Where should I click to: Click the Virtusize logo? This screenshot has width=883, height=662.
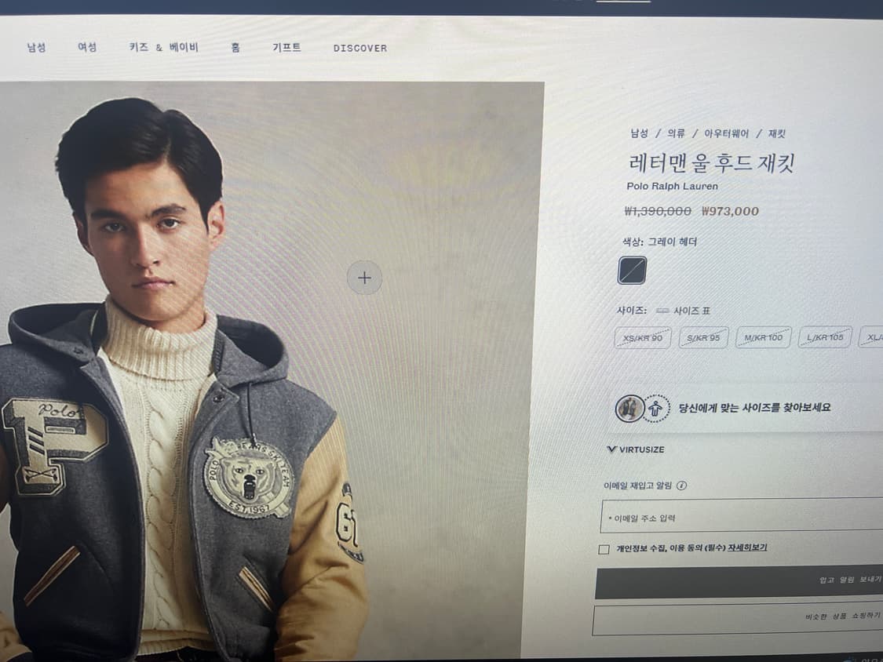(636, 449)
